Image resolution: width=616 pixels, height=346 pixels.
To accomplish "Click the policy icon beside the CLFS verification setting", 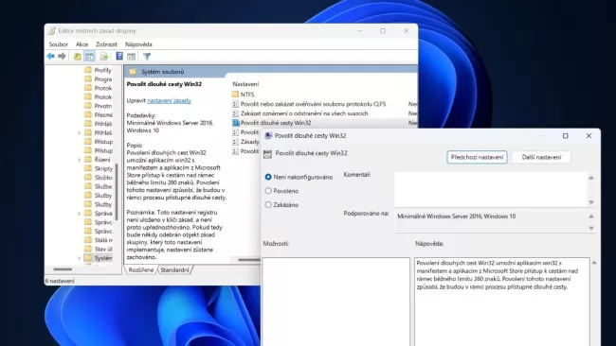I will [235, 104].
